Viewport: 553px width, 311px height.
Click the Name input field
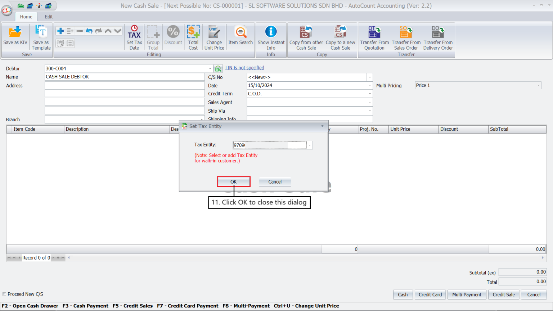[x=125, y=77]
